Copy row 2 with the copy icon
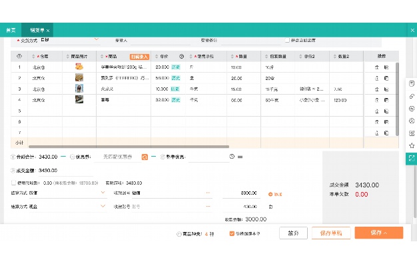This screenshot has height=264, width=417. click(386, 78)
